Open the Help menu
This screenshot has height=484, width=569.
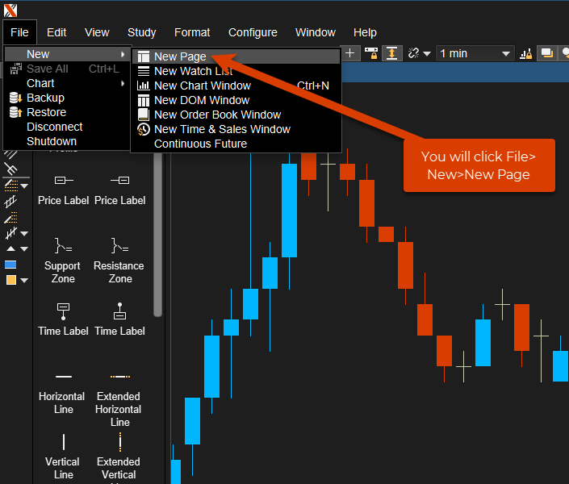click(x=365, y=32)
